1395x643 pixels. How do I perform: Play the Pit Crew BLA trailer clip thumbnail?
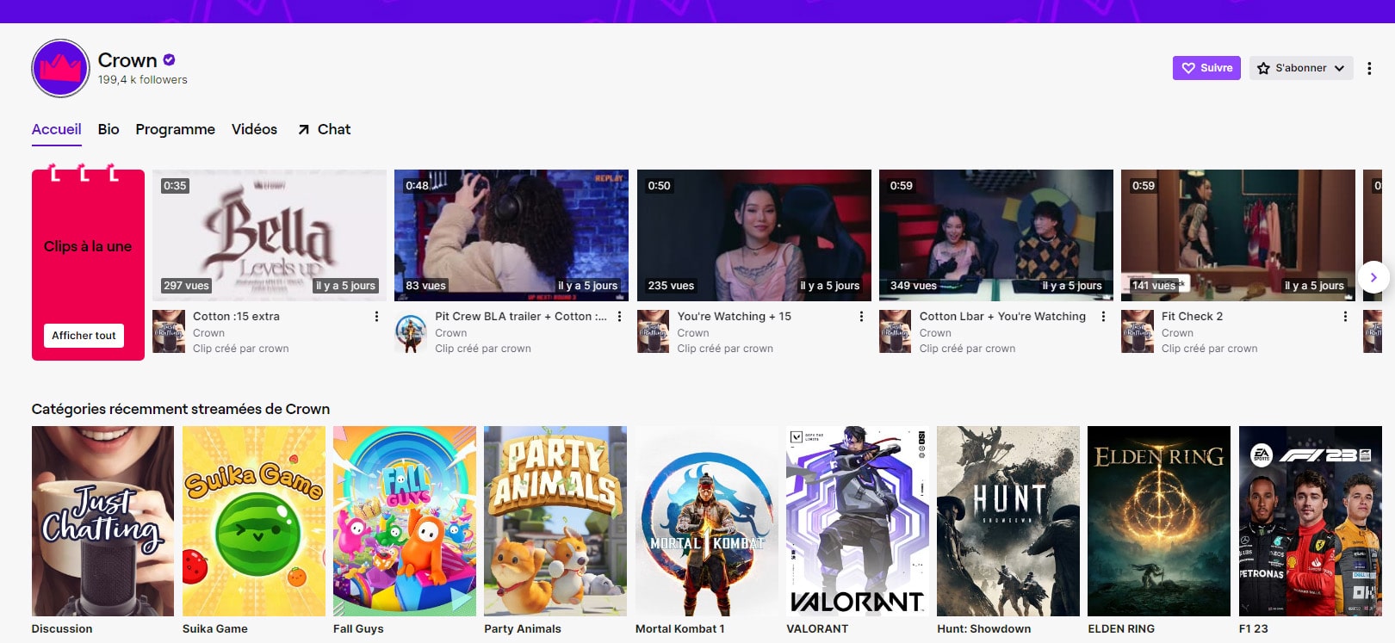coord(512,235)
